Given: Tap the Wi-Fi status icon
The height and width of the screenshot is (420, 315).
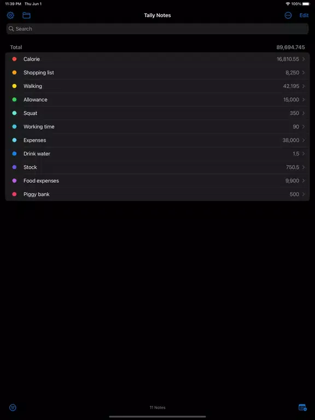Looking at the screenshot, I should [x=288, y=4].
